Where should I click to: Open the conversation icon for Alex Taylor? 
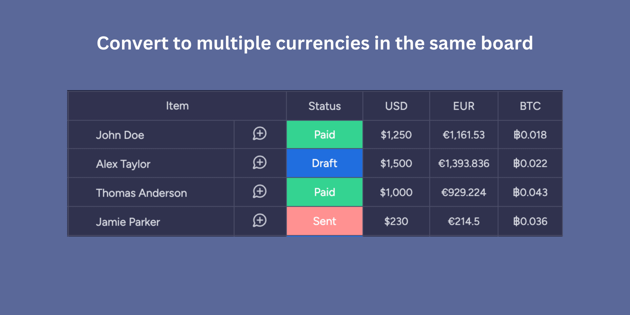coord(260,162)
